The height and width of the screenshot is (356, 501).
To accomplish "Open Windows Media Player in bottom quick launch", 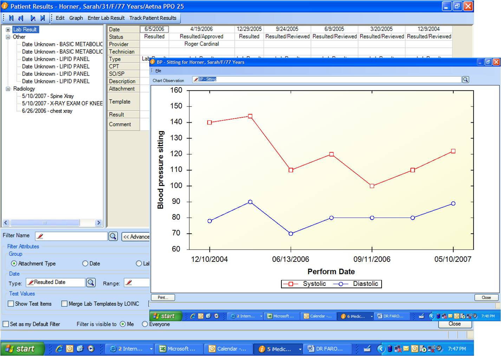I will 91,349.
